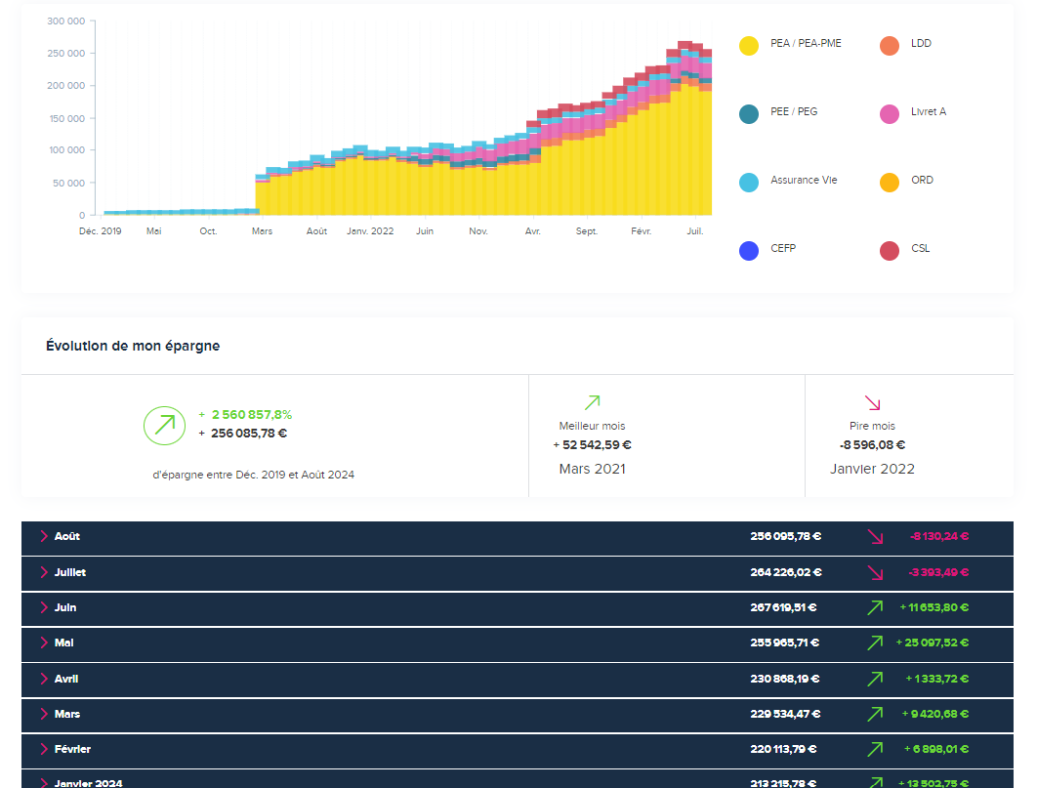Viewport: 1037px width, 788px height.
Task: Click the Meilleur mois green arrow icon
Action: pos(592,402)
